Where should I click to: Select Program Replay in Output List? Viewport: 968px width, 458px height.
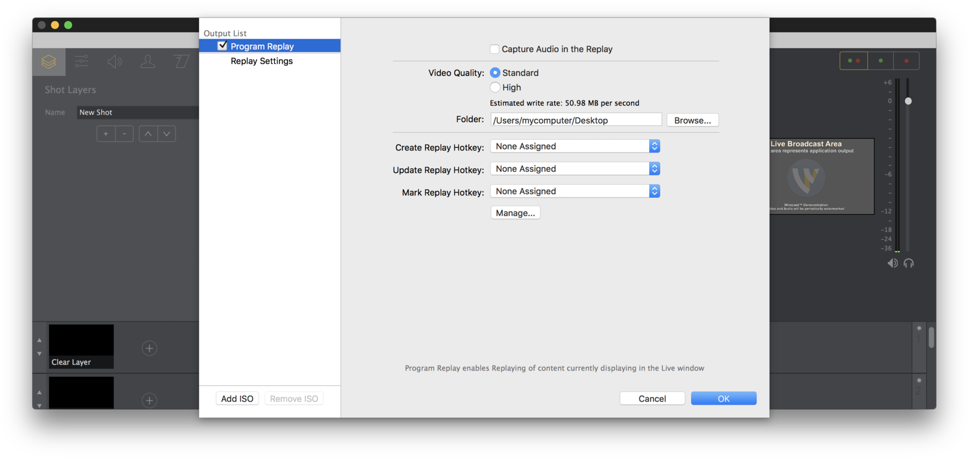(x=262, y=47)
